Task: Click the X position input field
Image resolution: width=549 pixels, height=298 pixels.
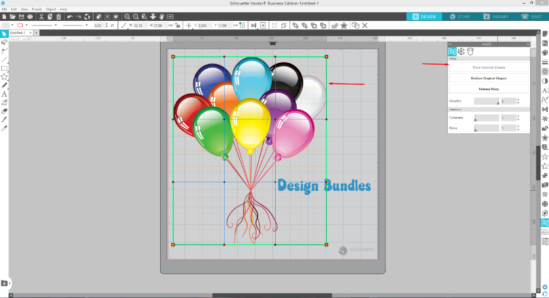Action: [204, 25]
